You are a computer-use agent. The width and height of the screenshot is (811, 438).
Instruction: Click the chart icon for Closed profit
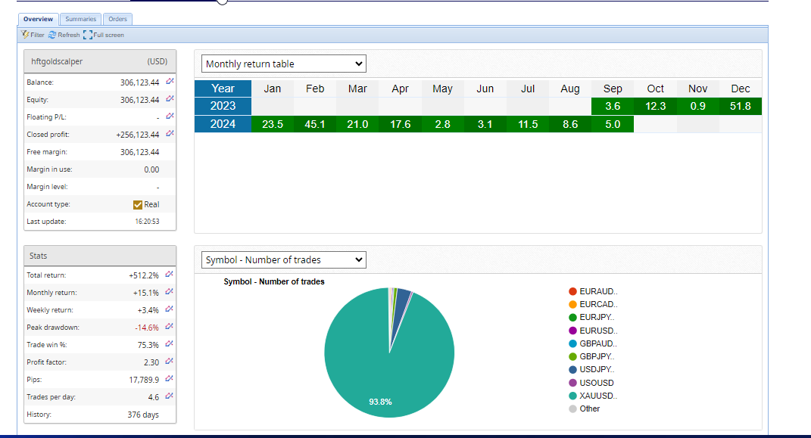pyautogui.click(x=170, y=134)
